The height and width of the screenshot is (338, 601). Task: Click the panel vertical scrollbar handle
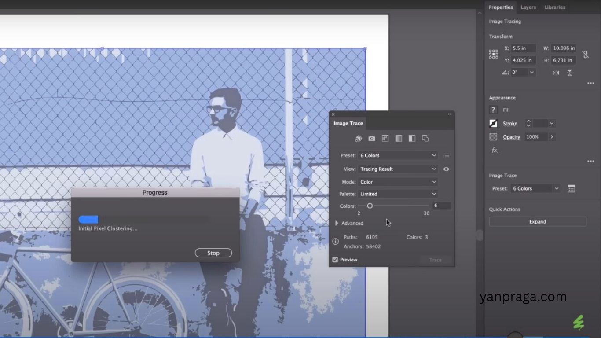pyautogui.click(x=480, y=235)
